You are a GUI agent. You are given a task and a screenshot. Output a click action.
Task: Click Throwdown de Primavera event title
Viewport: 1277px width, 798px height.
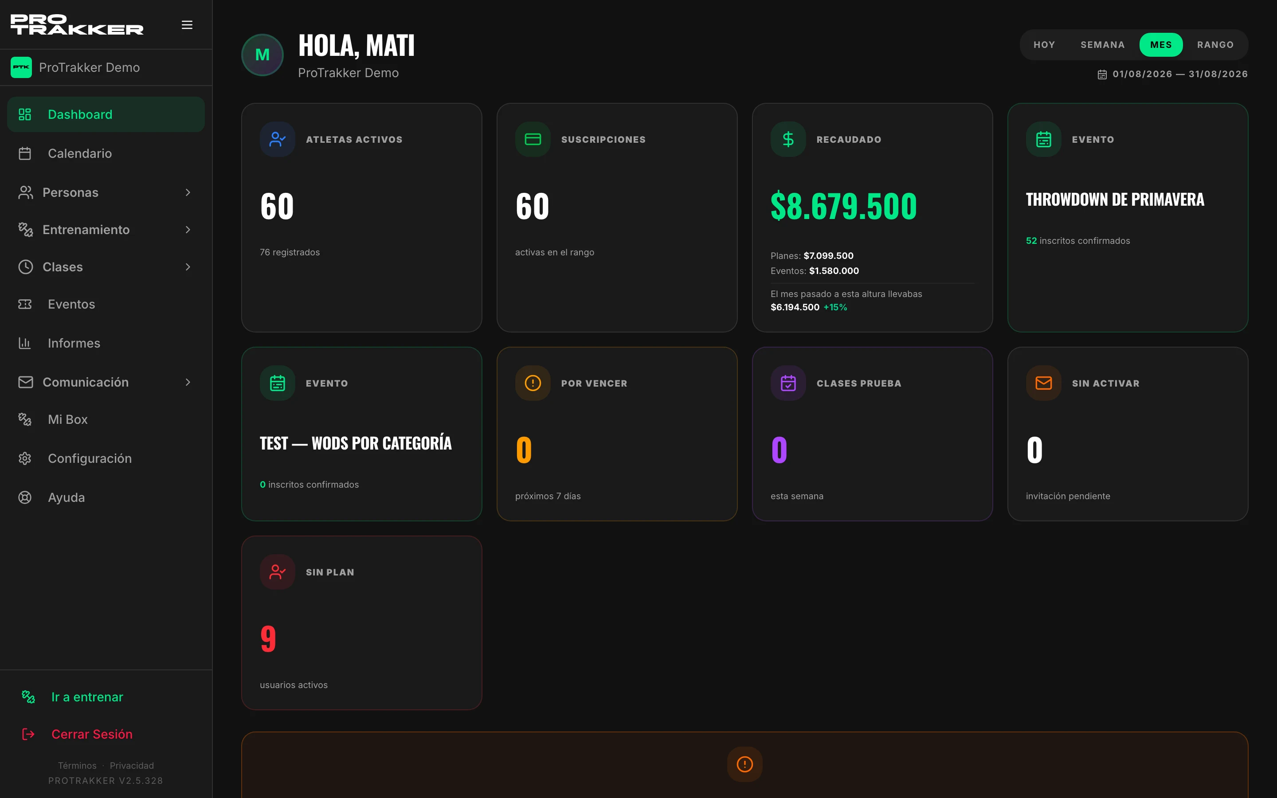click(x=1115, y=199)
